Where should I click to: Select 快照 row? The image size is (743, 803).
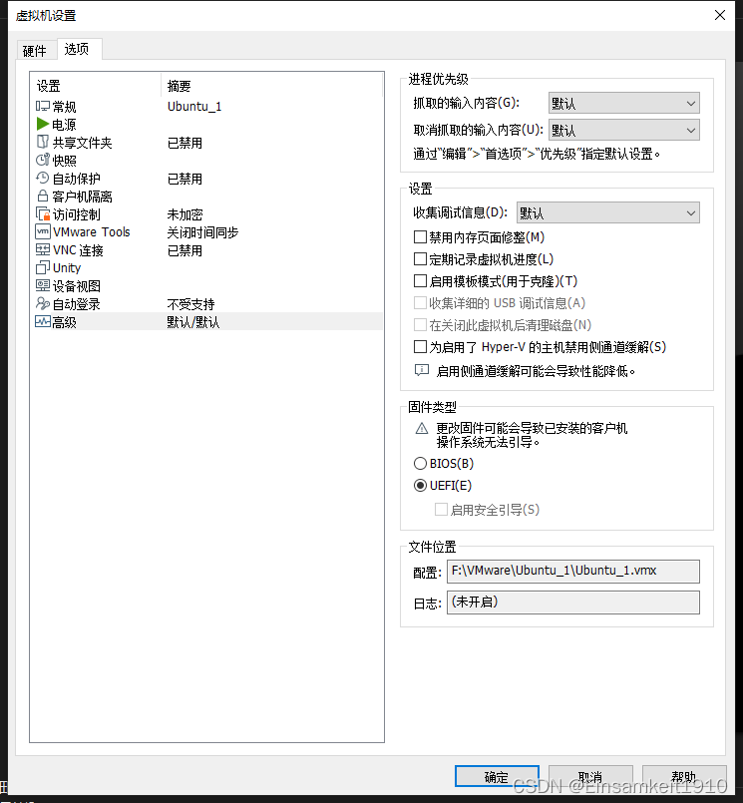click(x=206, y=160)
